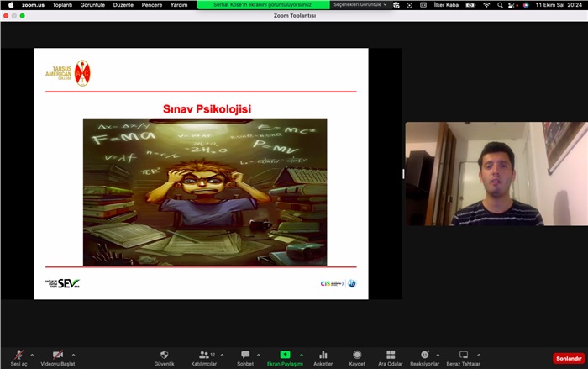Click the SEV logo on the slide
Screen dimensions: 588x369
pyautogui.click(x=63, y=283)
